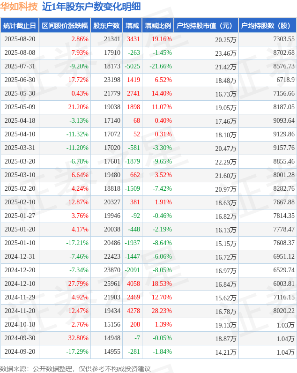Click the 9157.76 average shares cell

[x=284, y=148]
